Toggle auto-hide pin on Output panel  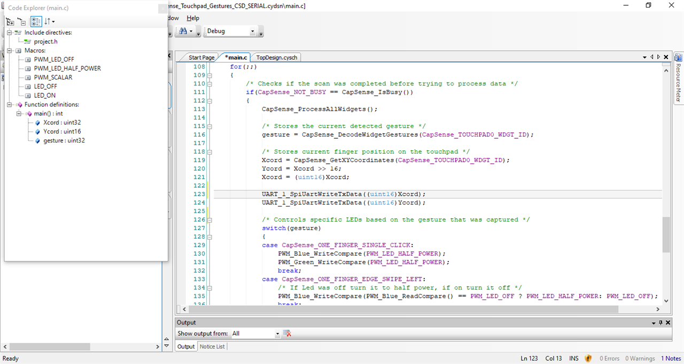[x=660, y=323]
